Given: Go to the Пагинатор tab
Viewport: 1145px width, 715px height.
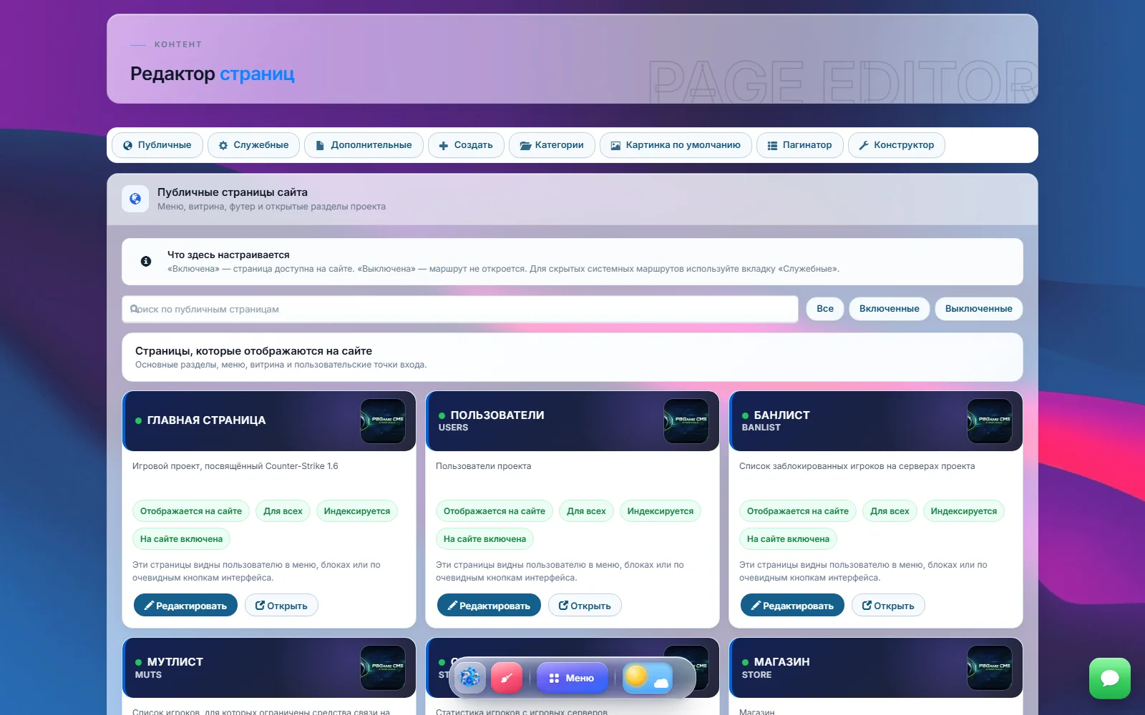Looking at the screenshot, I should point(800,145).
